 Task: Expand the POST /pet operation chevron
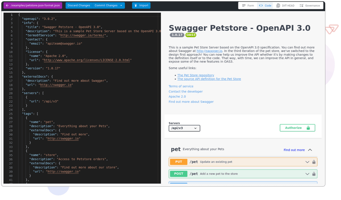(307, 174)
